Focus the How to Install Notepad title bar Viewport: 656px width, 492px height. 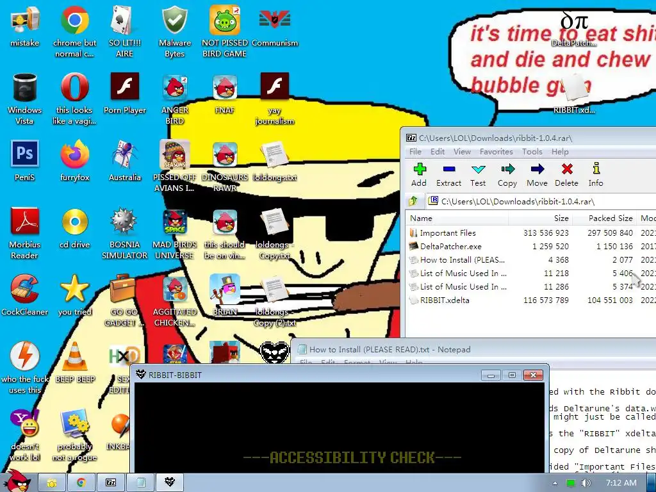pos(473,349)
